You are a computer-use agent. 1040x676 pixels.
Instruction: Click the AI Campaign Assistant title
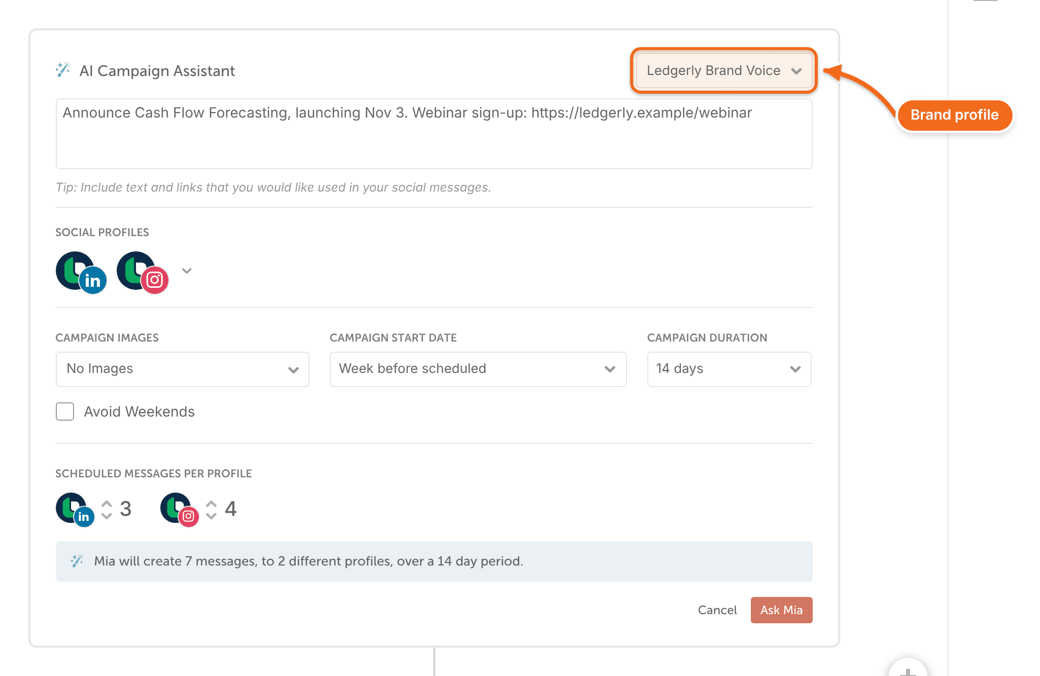157,71
